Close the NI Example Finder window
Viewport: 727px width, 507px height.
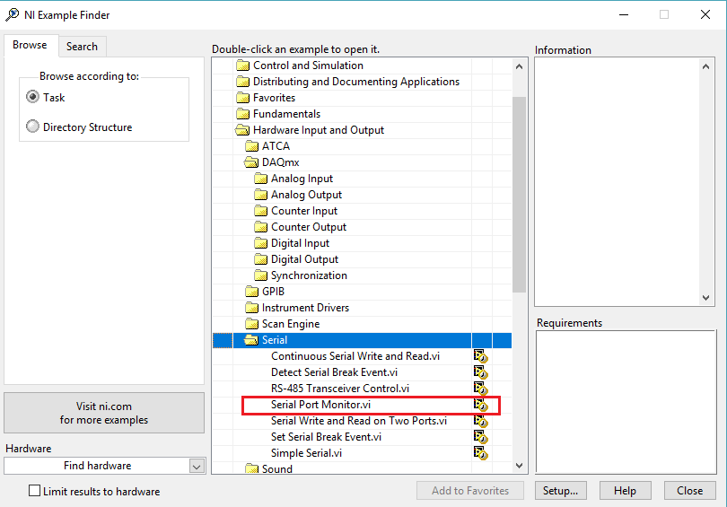click(705, 15)
